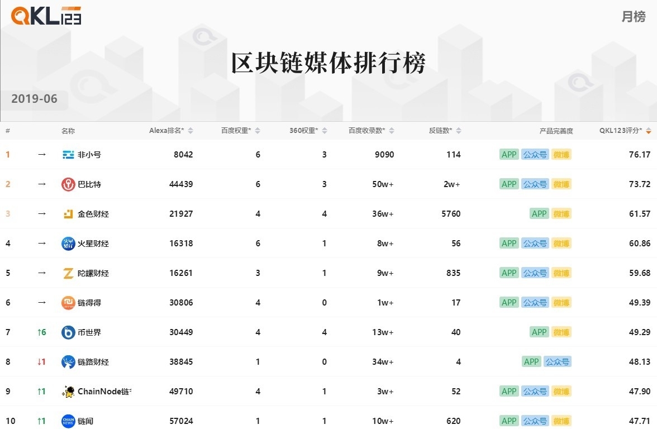Select the 2w+ 反链数 cell
The height and width of the screenshot is (434, 657).
452,184
